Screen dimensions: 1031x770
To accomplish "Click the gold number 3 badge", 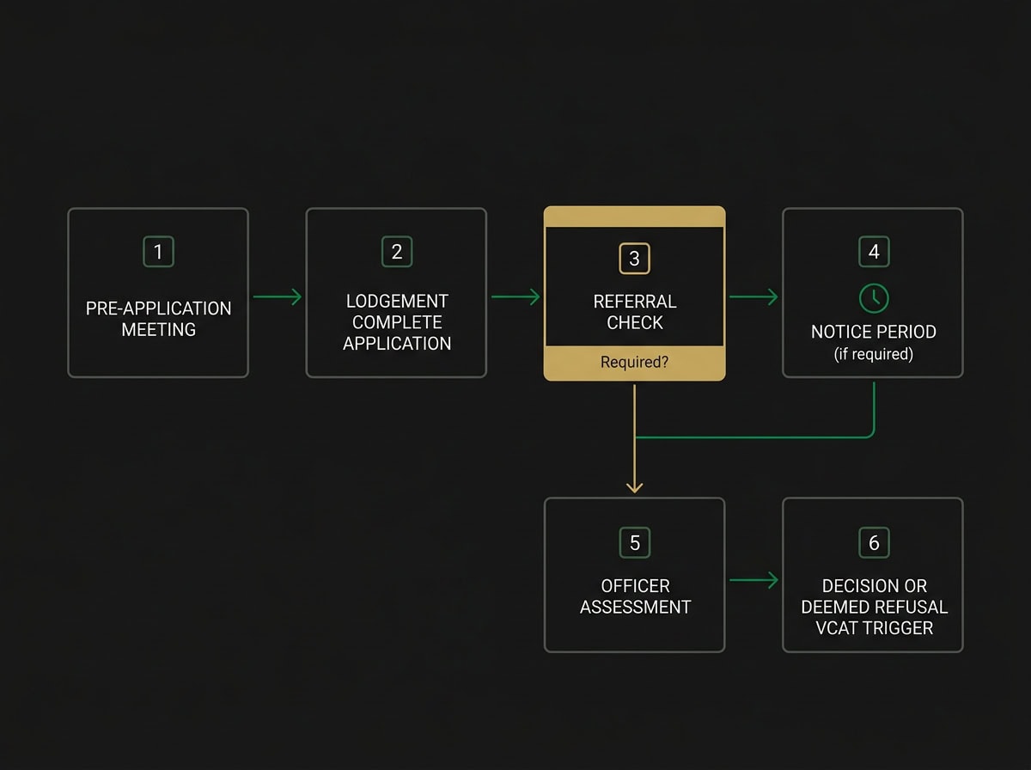I will [x=634, y=258].
